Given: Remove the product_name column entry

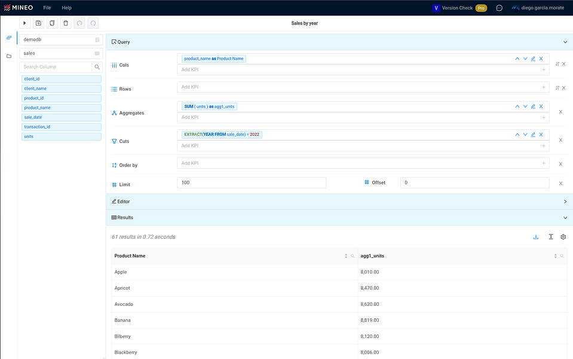Looking at the screenshot, I should click(x=541, y=59).
